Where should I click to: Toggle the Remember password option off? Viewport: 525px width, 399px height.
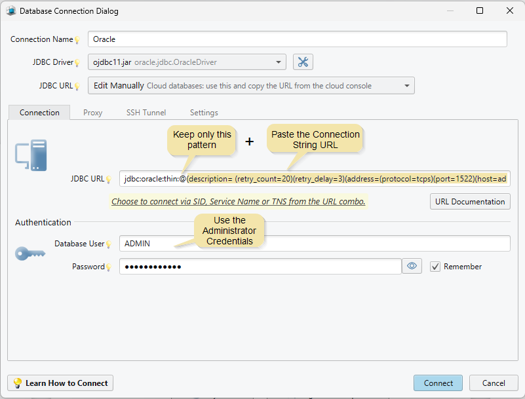click(x=435, y=266)
